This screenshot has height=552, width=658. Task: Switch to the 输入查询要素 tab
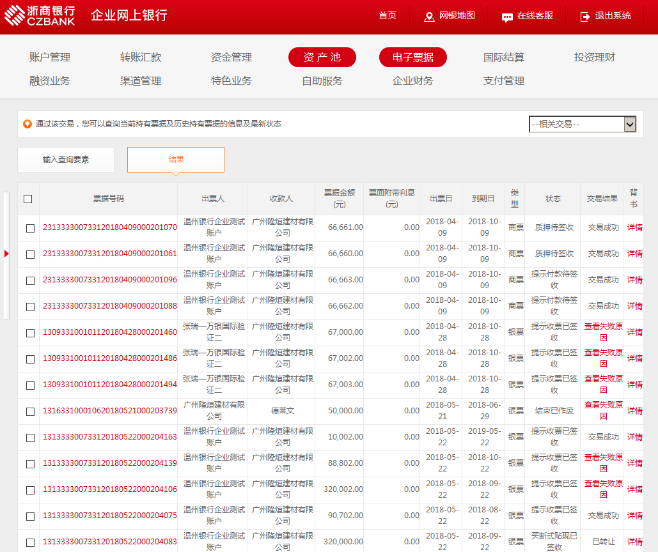tap(66, 160)
